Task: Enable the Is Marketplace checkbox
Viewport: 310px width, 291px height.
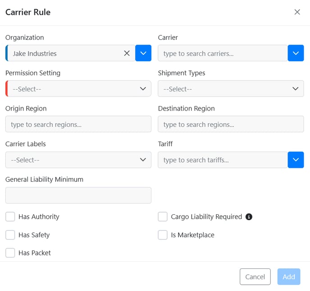Action: 163,235
